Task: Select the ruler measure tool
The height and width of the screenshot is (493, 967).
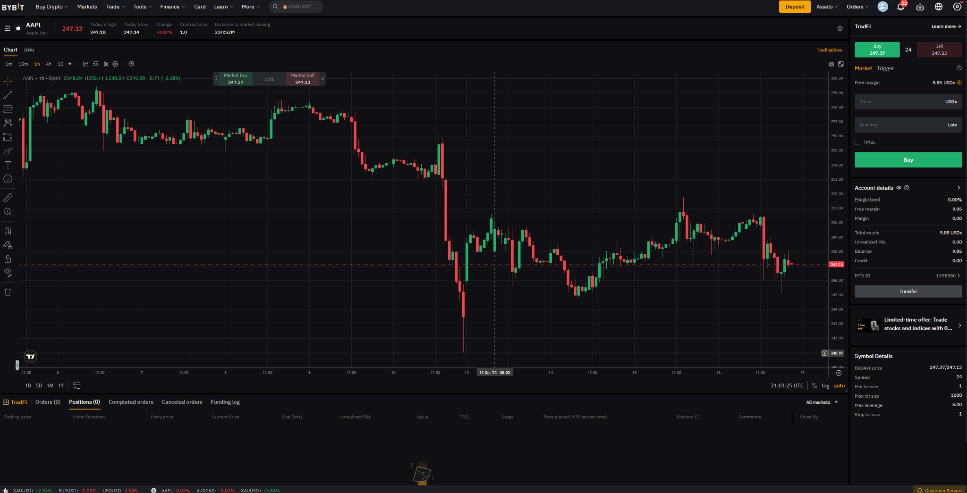Action: [8, 198]
